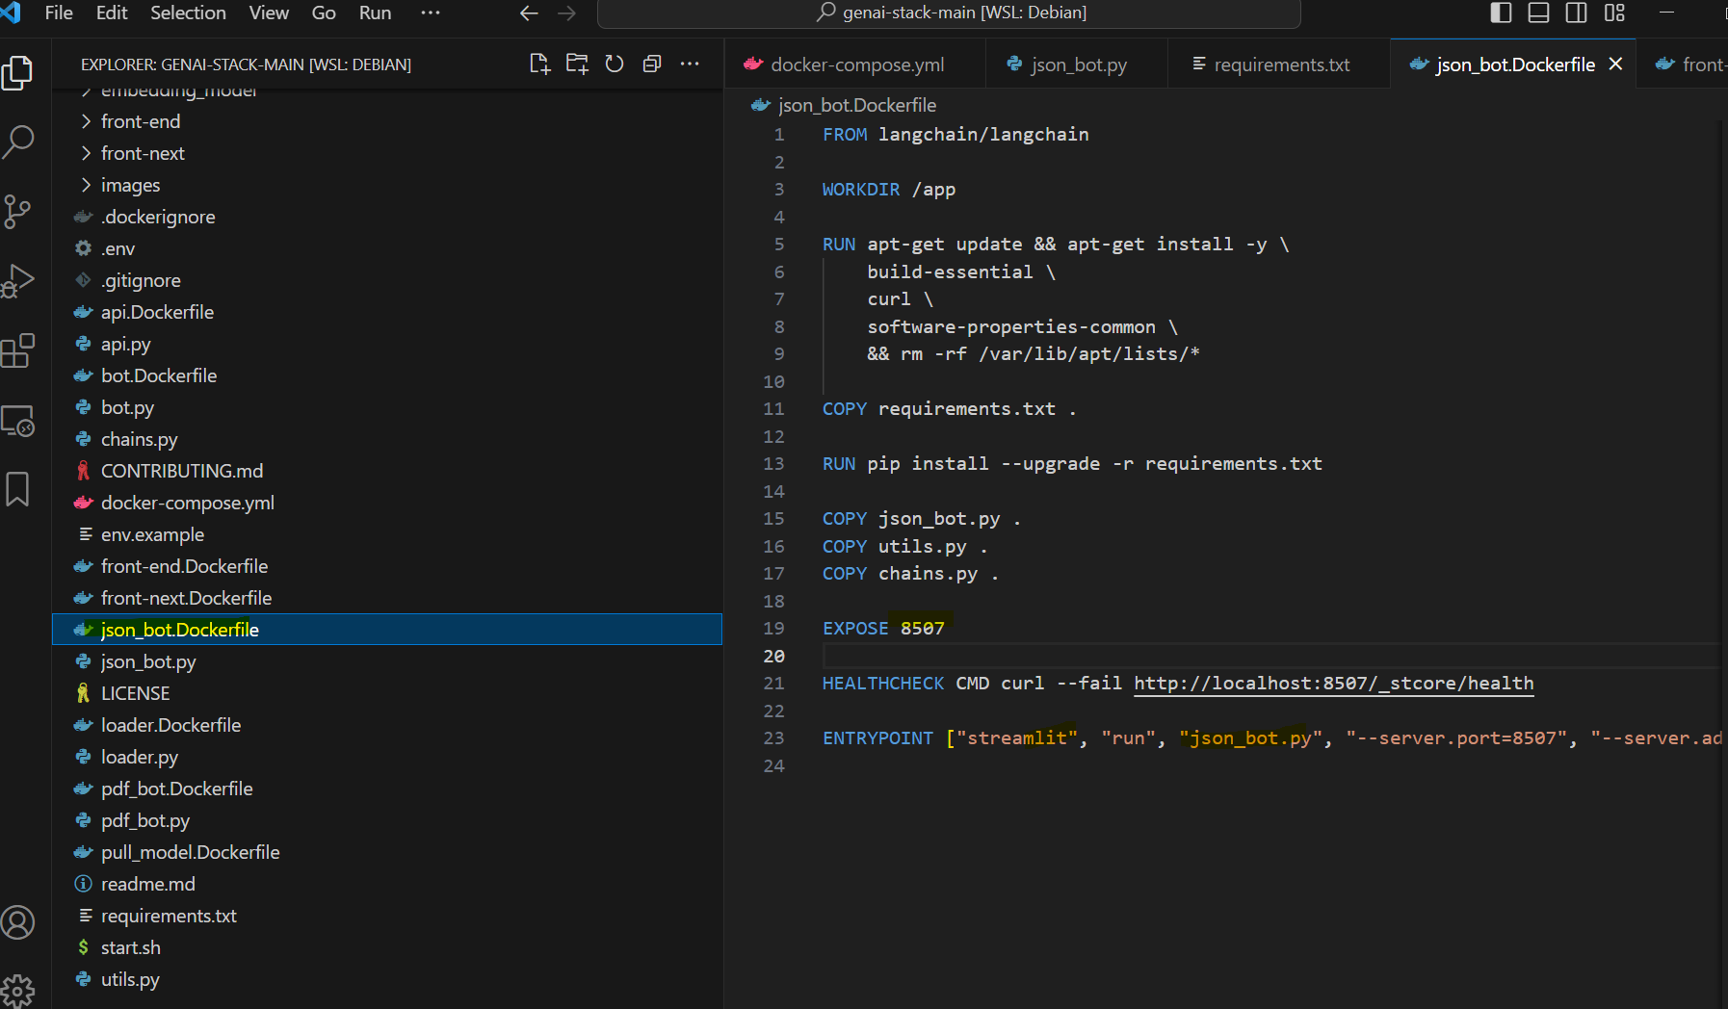Collapse all folders in Explorer
The image size is (1728, 1009).
(x=652, y=64)
